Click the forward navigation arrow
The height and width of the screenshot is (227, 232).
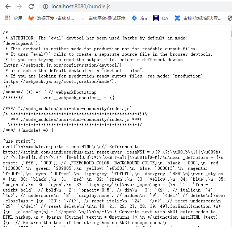coord(20,7)
